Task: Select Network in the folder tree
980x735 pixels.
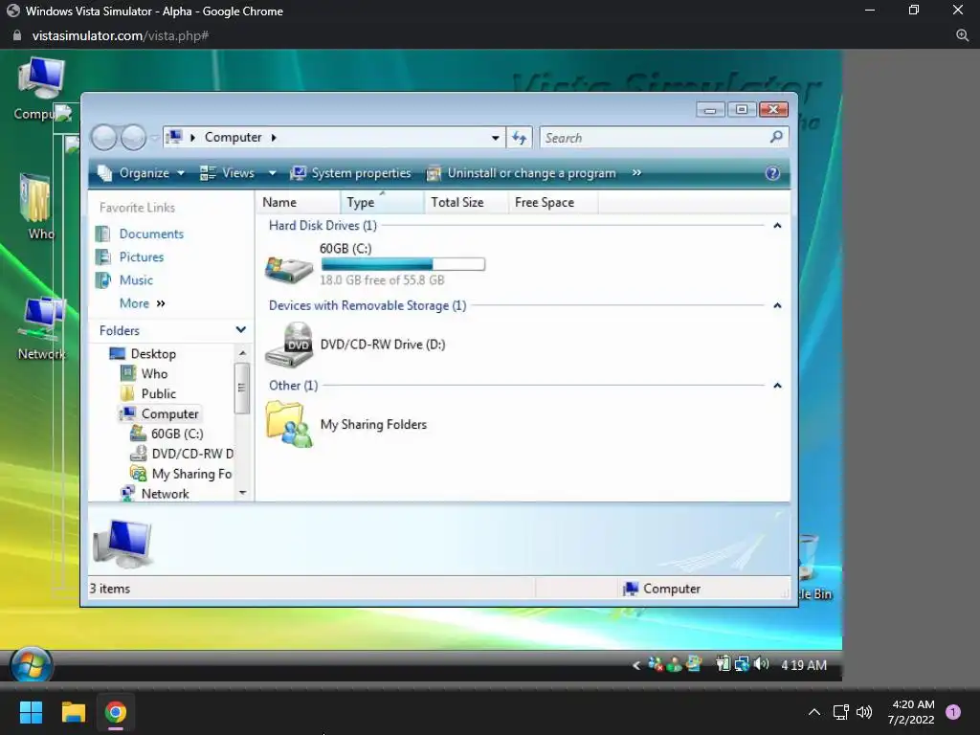Action: (165, 494)
